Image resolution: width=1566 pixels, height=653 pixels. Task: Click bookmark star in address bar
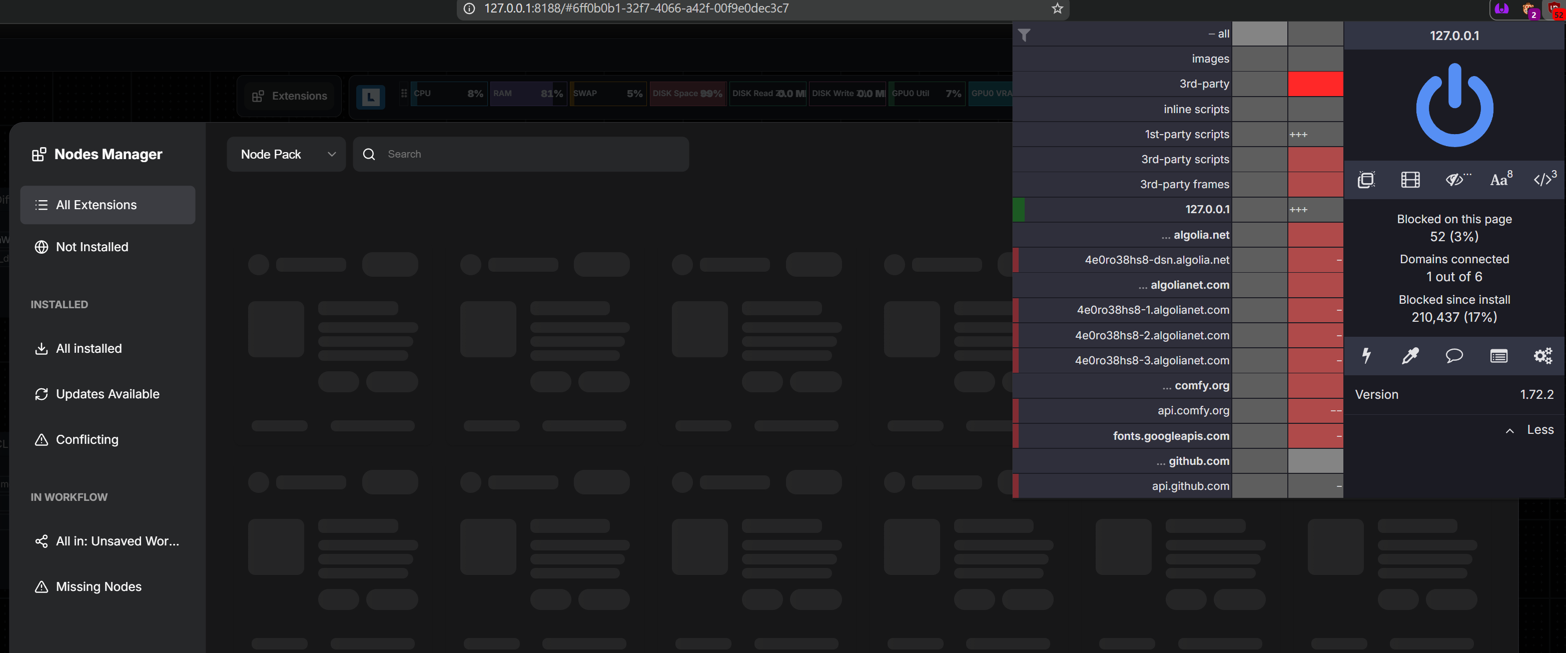(x=1057, y=8)
